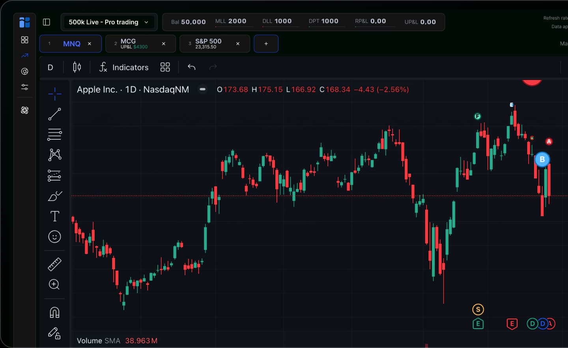This screenshot has width=568, height=348.
Task: Open the Indicators panel
Action: pyautogui.click(x=124, y=67)
